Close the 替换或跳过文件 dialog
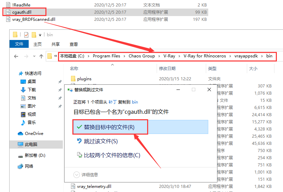 [209, 90]
